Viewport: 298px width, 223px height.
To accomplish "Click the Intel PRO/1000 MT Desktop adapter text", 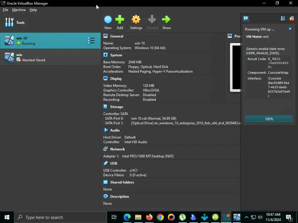I will (148, 156).
